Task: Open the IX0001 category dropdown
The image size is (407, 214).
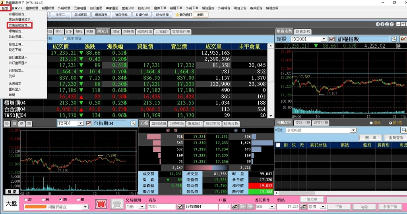Action: point(324,39)
